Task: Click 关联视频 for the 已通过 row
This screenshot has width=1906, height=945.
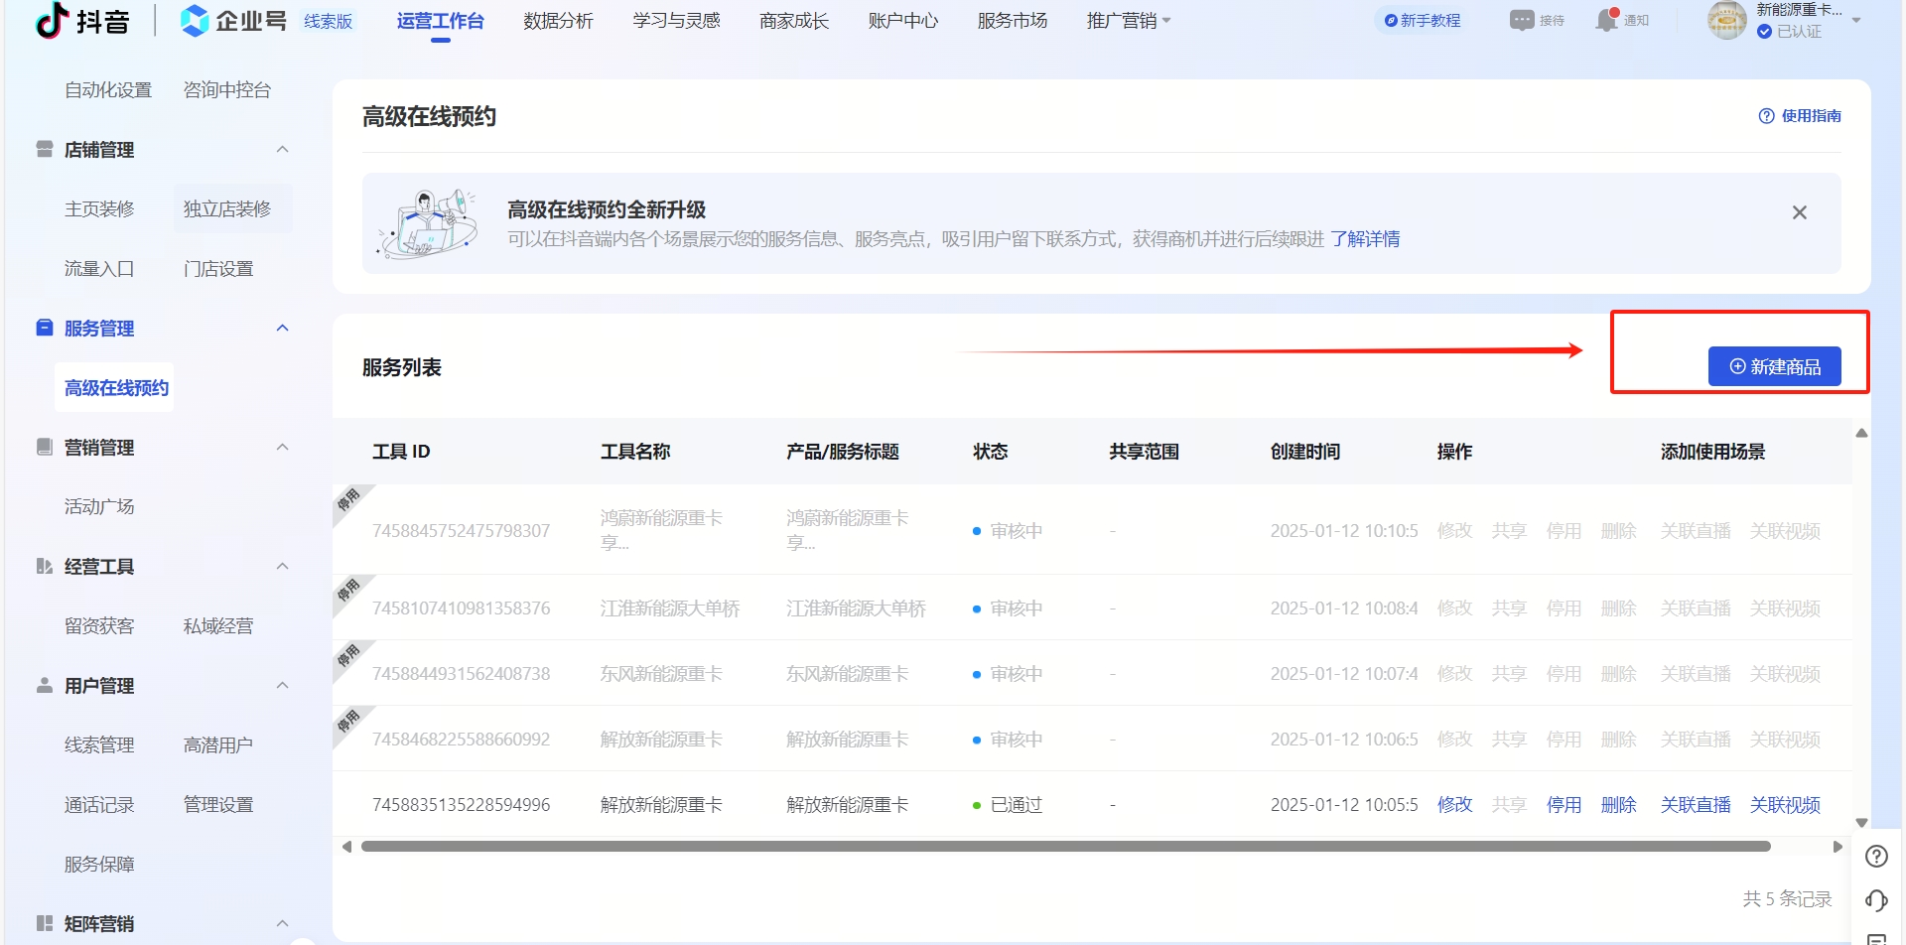Action: coord(1785,805)
